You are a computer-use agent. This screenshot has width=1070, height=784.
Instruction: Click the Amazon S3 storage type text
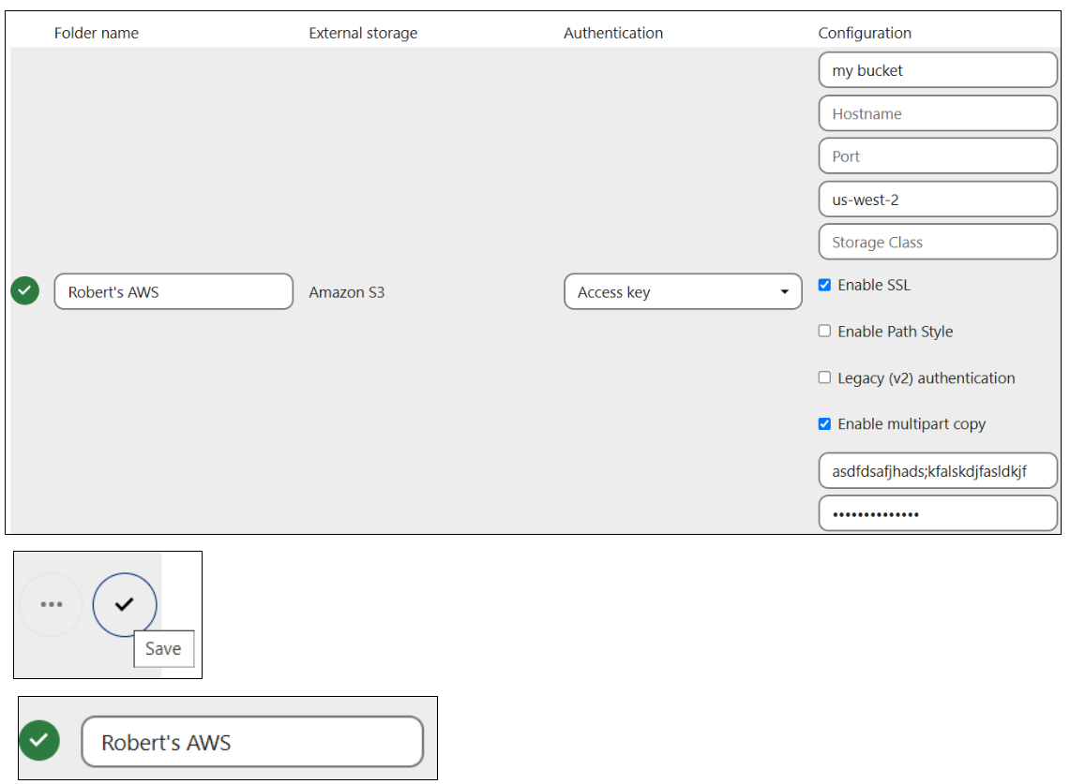347,292
